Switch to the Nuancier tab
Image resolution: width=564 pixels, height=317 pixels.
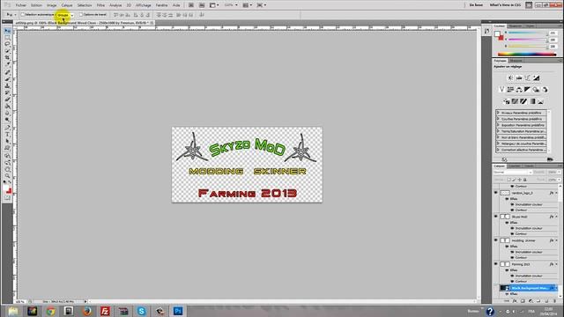515,26
